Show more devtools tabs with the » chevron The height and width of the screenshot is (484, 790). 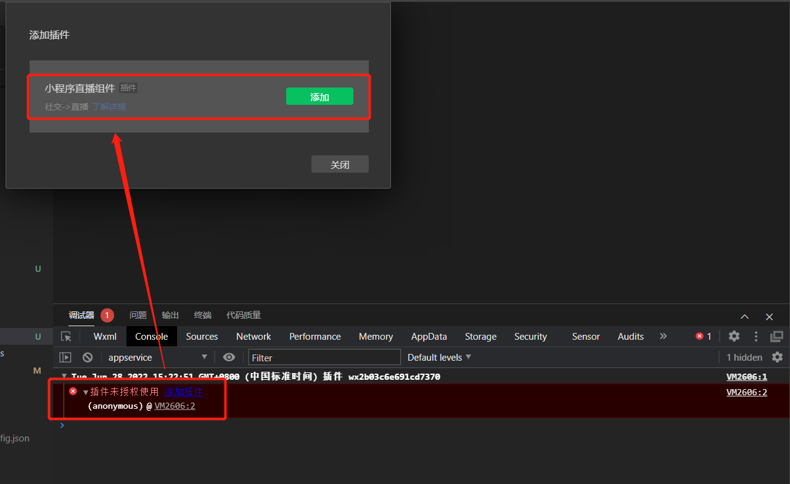[x=664, y=337]
